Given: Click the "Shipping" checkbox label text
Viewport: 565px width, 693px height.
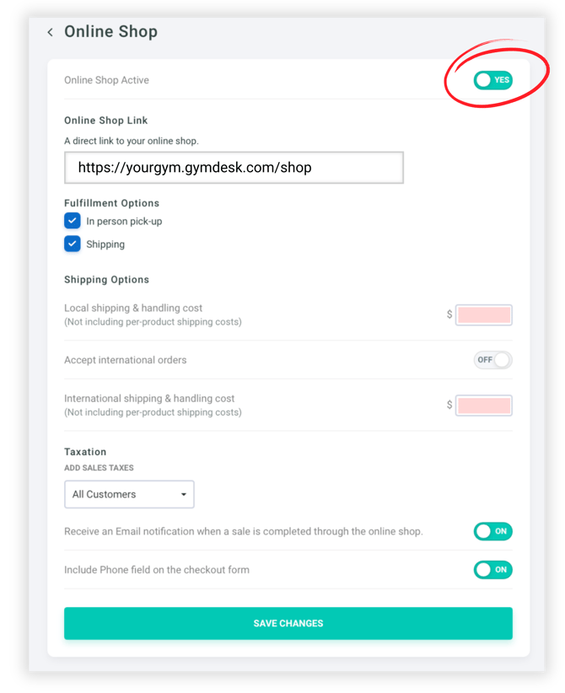Looking at the screenshot, I should coord(105,244).
